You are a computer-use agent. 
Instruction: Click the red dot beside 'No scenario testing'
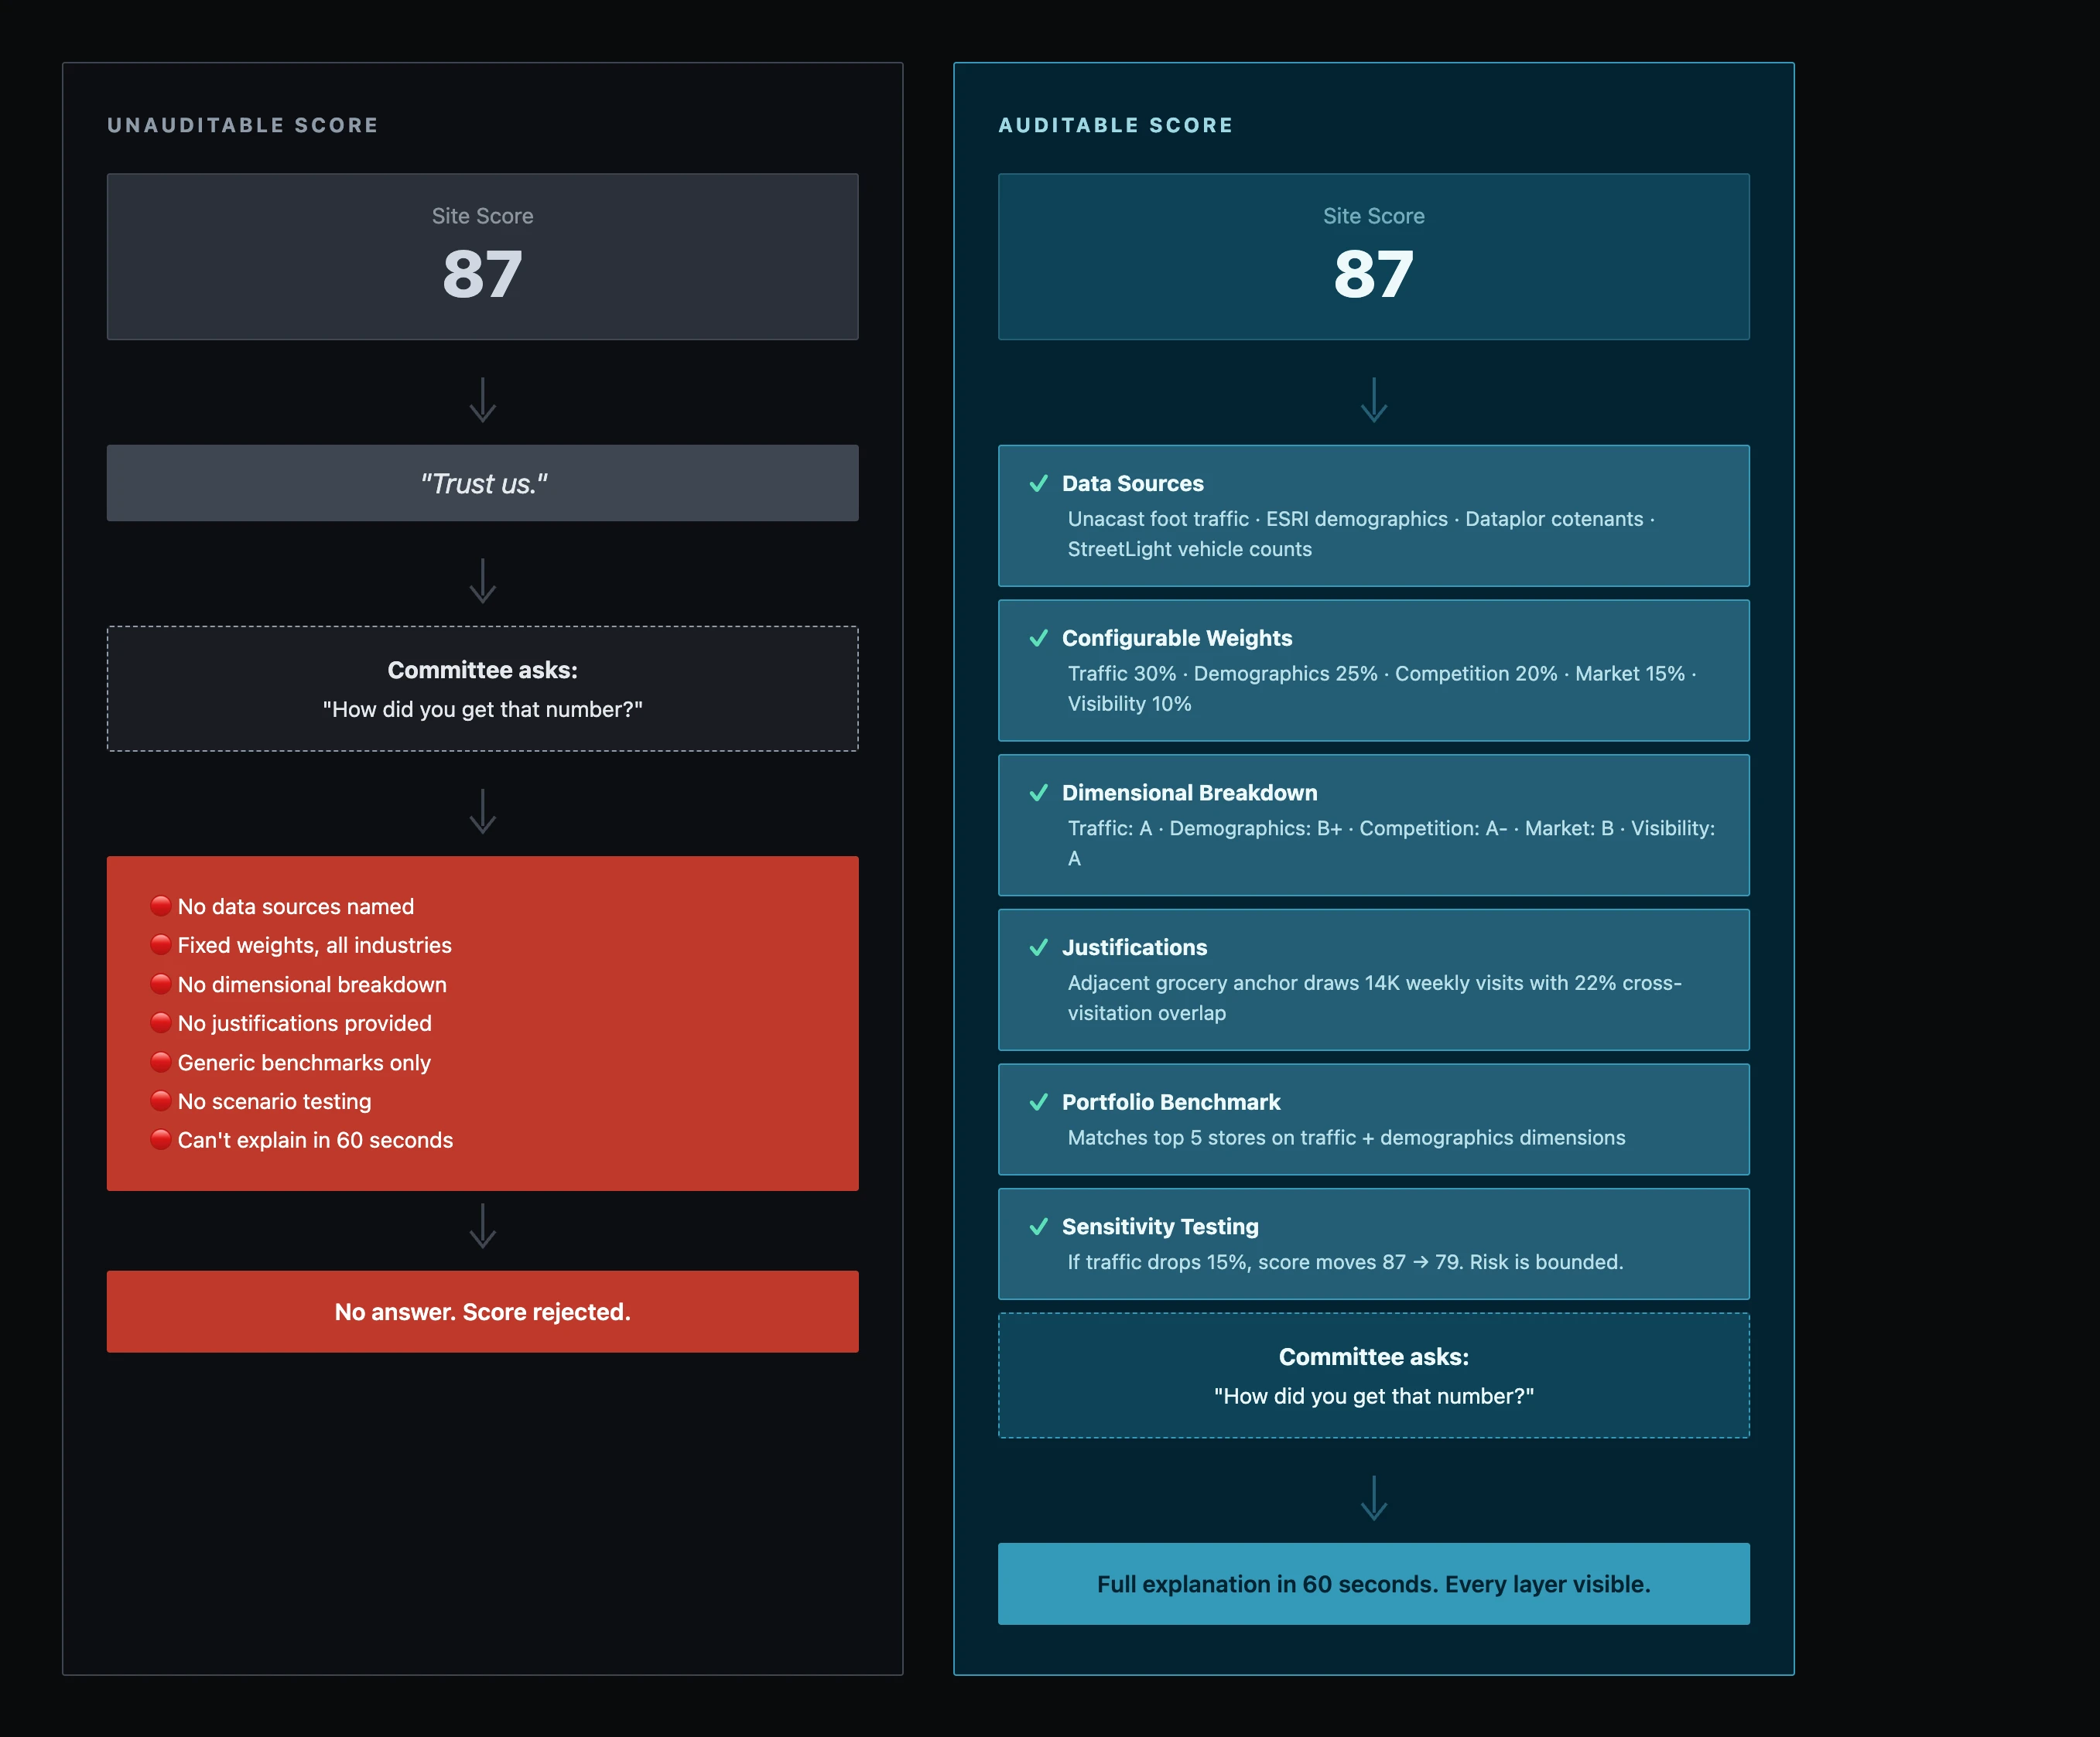[x=161, y=1101]
